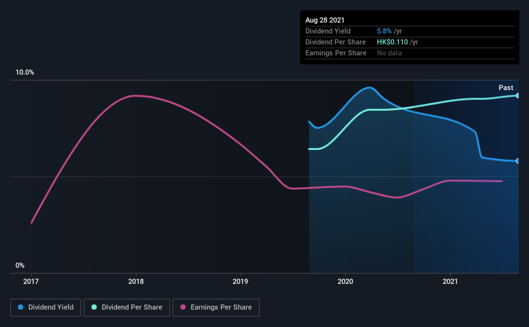The image size is (529, 327).
Task: Select the 2018 x-axis label
Action: click(x=136, y=281)
